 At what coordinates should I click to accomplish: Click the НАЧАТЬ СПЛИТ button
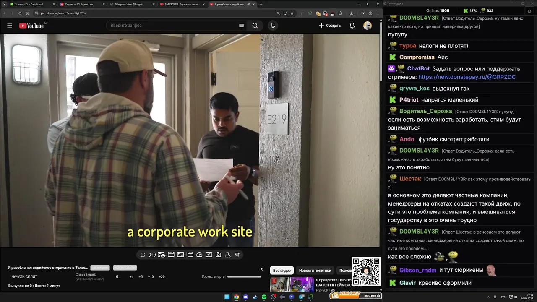(x=24, y=277)
